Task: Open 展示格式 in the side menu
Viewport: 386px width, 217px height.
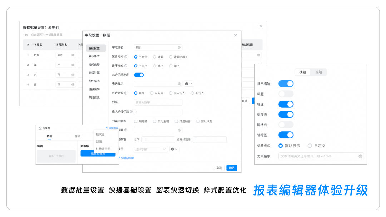Action: [94, 56]
